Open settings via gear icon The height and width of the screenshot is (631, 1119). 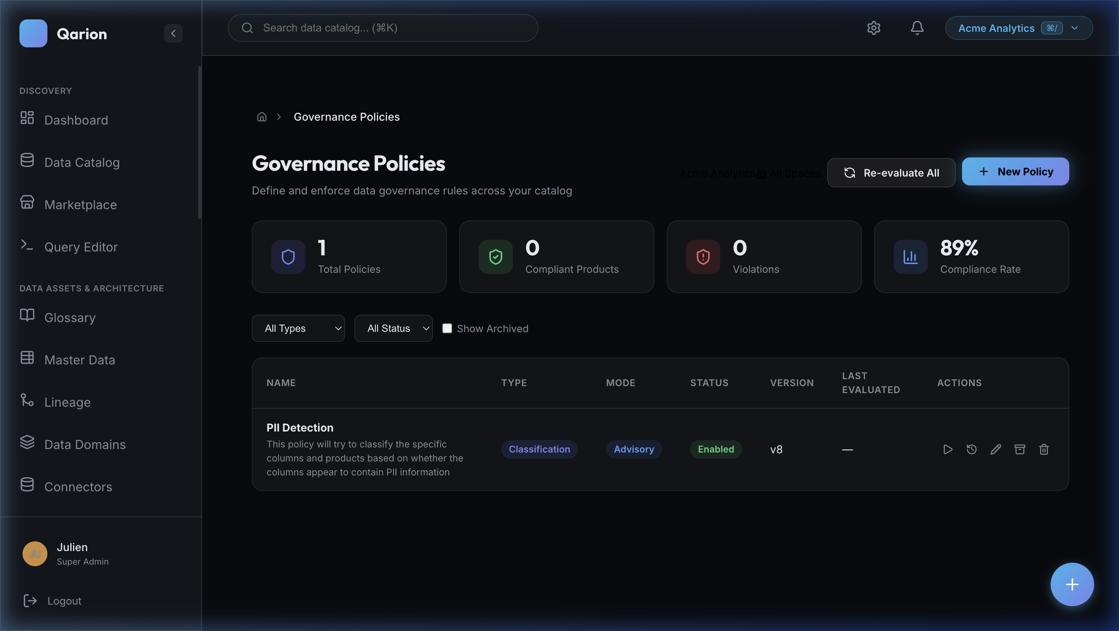pos(873,28)
